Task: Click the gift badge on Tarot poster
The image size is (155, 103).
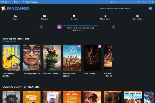Action: tap(100, 46)
